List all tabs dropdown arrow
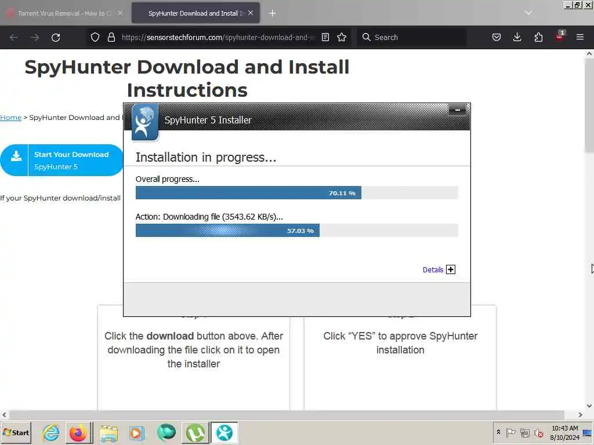The width and height of the screenshot is (594, 445). (x=528, y=13)
